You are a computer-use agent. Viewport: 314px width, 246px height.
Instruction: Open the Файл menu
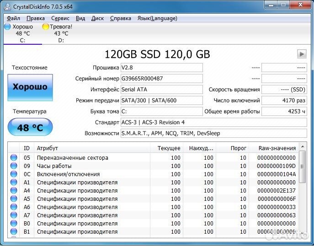13,18
